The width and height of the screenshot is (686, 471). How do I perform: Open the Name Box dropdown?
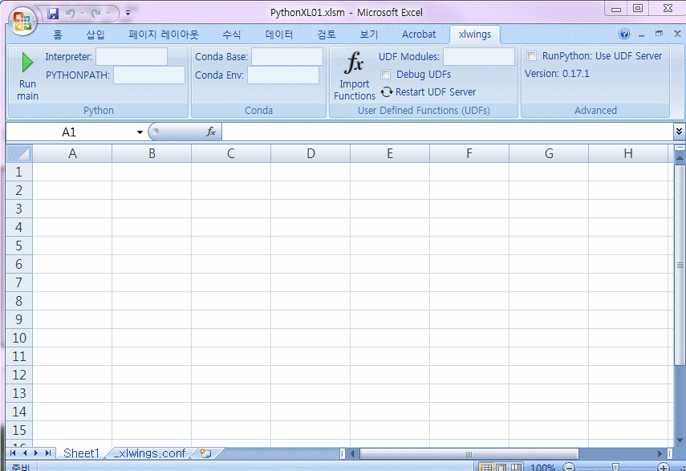tap(140, 132)
